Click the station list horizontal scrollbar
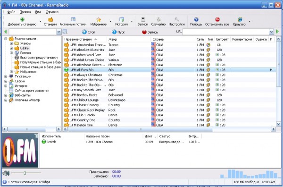Viewport: 283px width, 187px height. (x=141, y=129)
